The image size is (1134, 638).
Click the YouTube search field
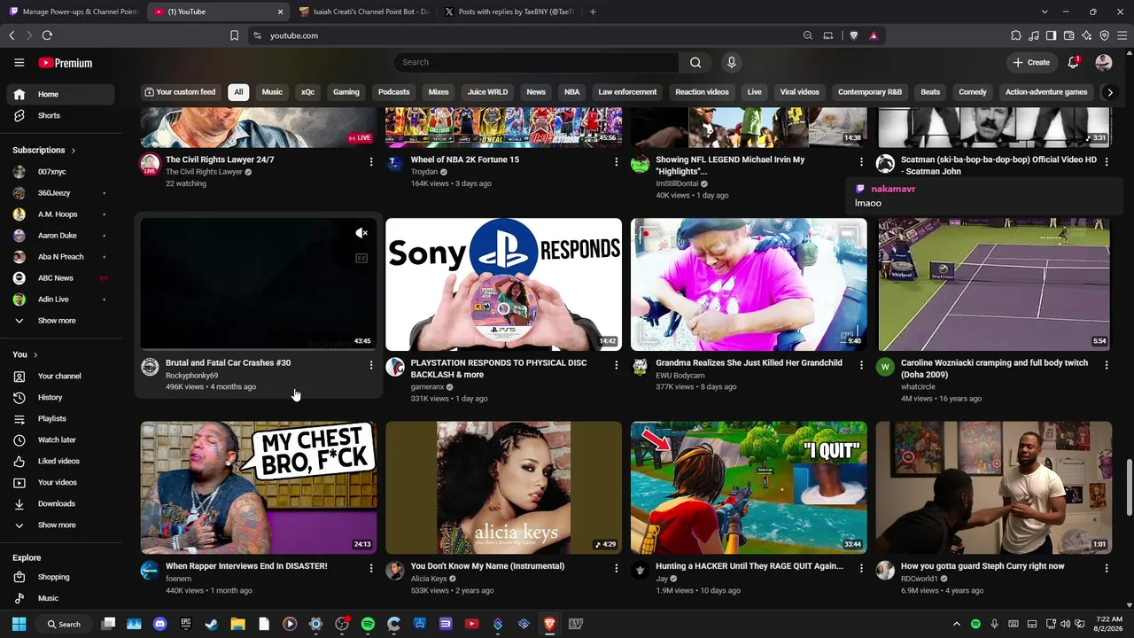[x=536, y=62]
